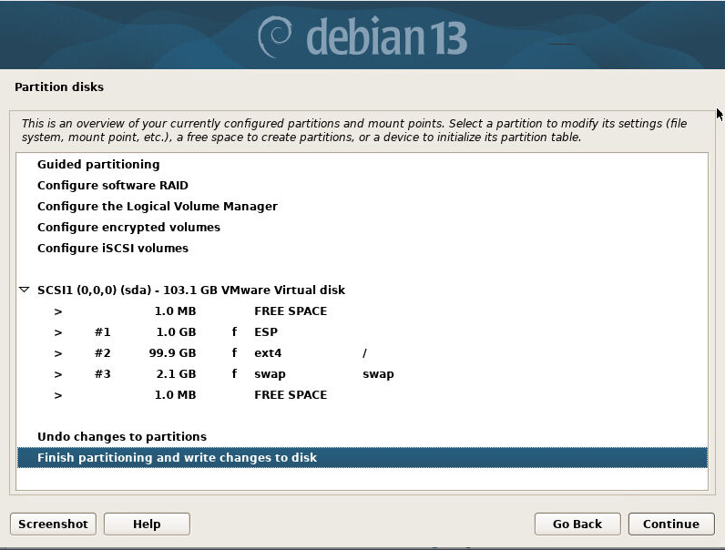Click the '>' arrow beside partition #2
The image size is (725, 550).
(57, 353)
